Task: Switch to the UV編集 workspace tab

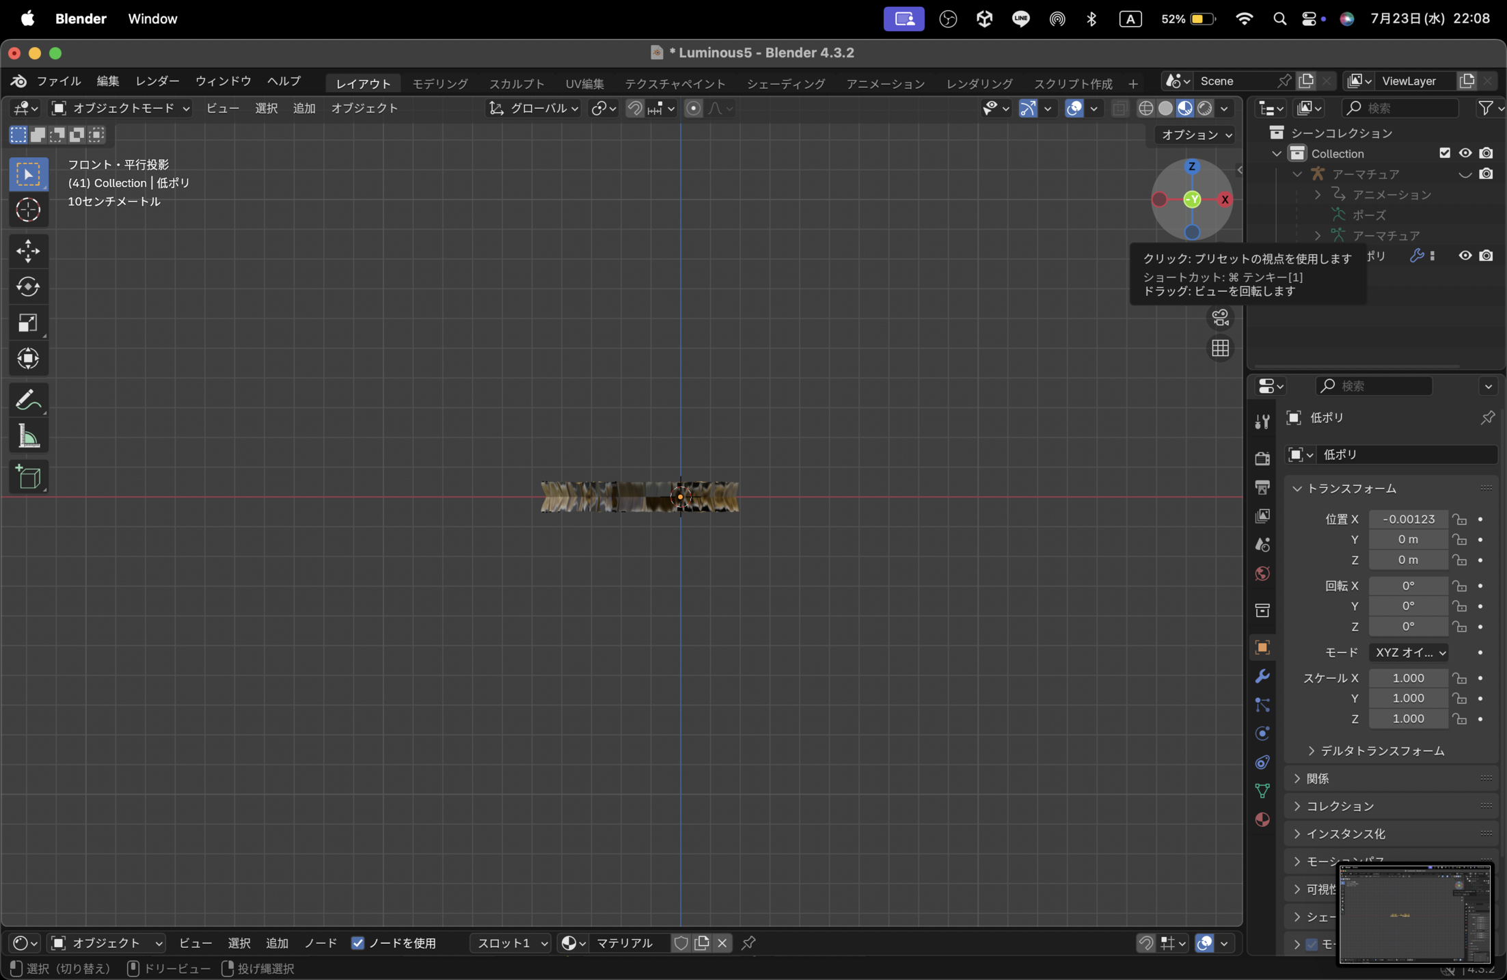Action: point(585,83)
